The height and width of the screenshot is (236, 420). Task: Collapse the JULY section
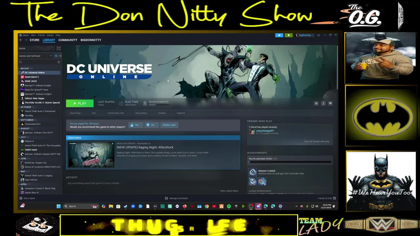point(23,137)
